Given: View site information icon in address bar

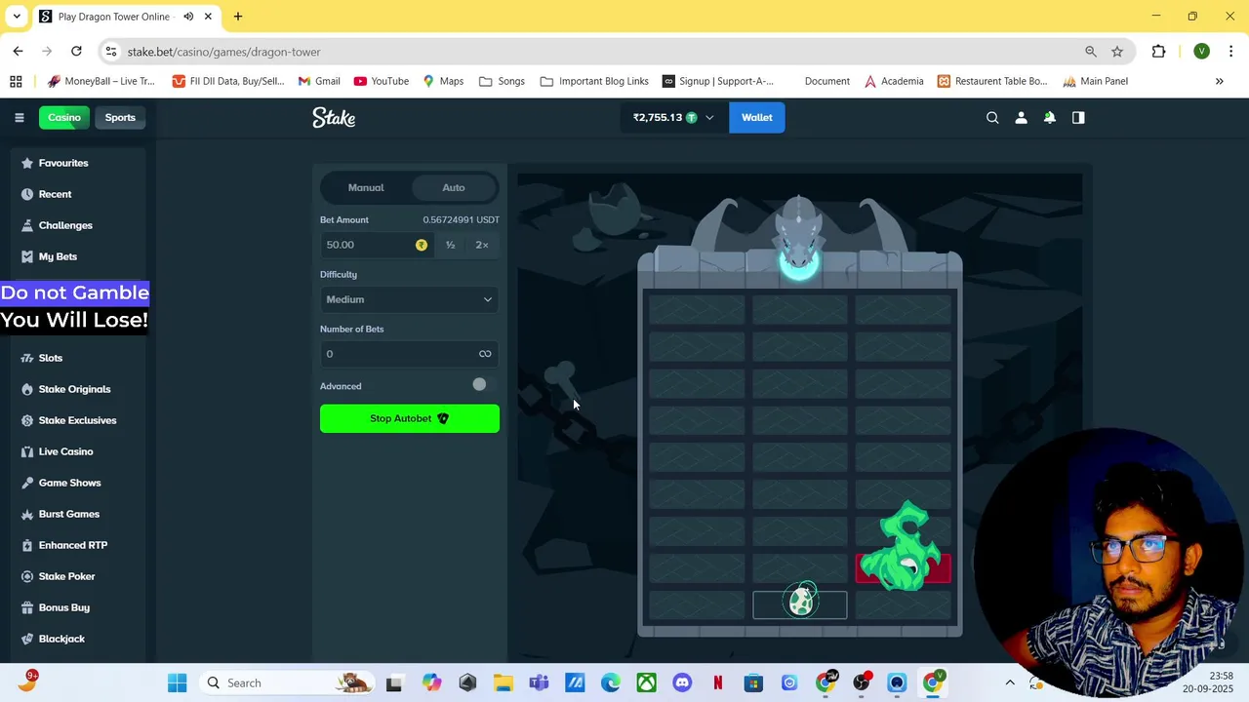Looking at the screenshot, I should point(110,52).
